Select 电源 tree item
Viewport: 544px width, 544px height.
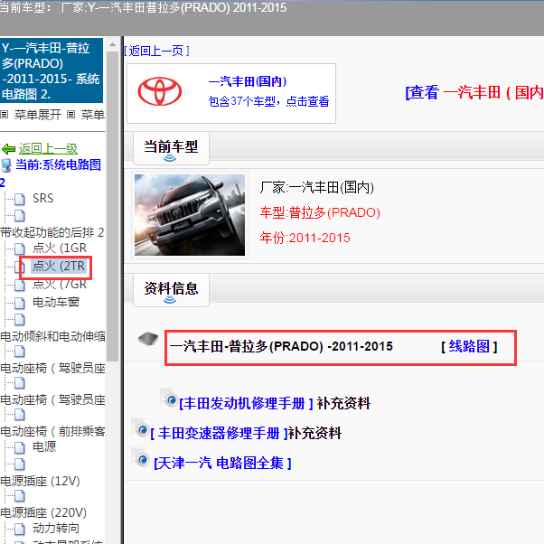tap(44, 446)
